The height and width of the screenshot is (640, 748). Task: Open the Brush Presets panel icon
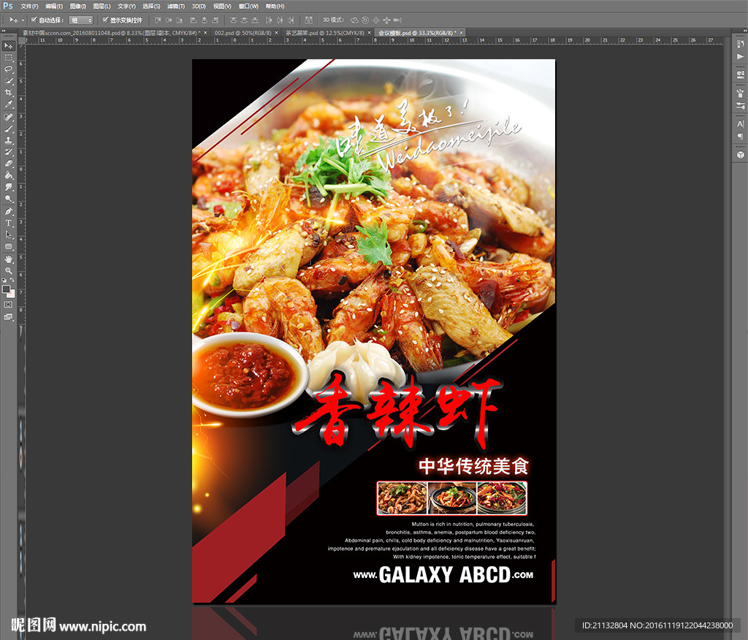click(x=741, y=93)
